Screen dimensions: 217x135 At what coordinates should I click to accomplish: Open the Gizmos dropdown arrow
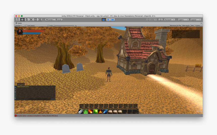[x=201, y=25]
